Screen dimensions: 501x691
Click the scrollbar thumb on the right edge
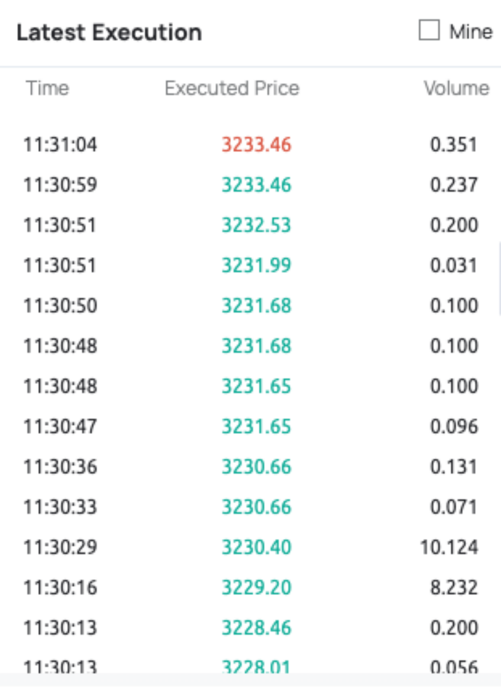tap(500, 278)
